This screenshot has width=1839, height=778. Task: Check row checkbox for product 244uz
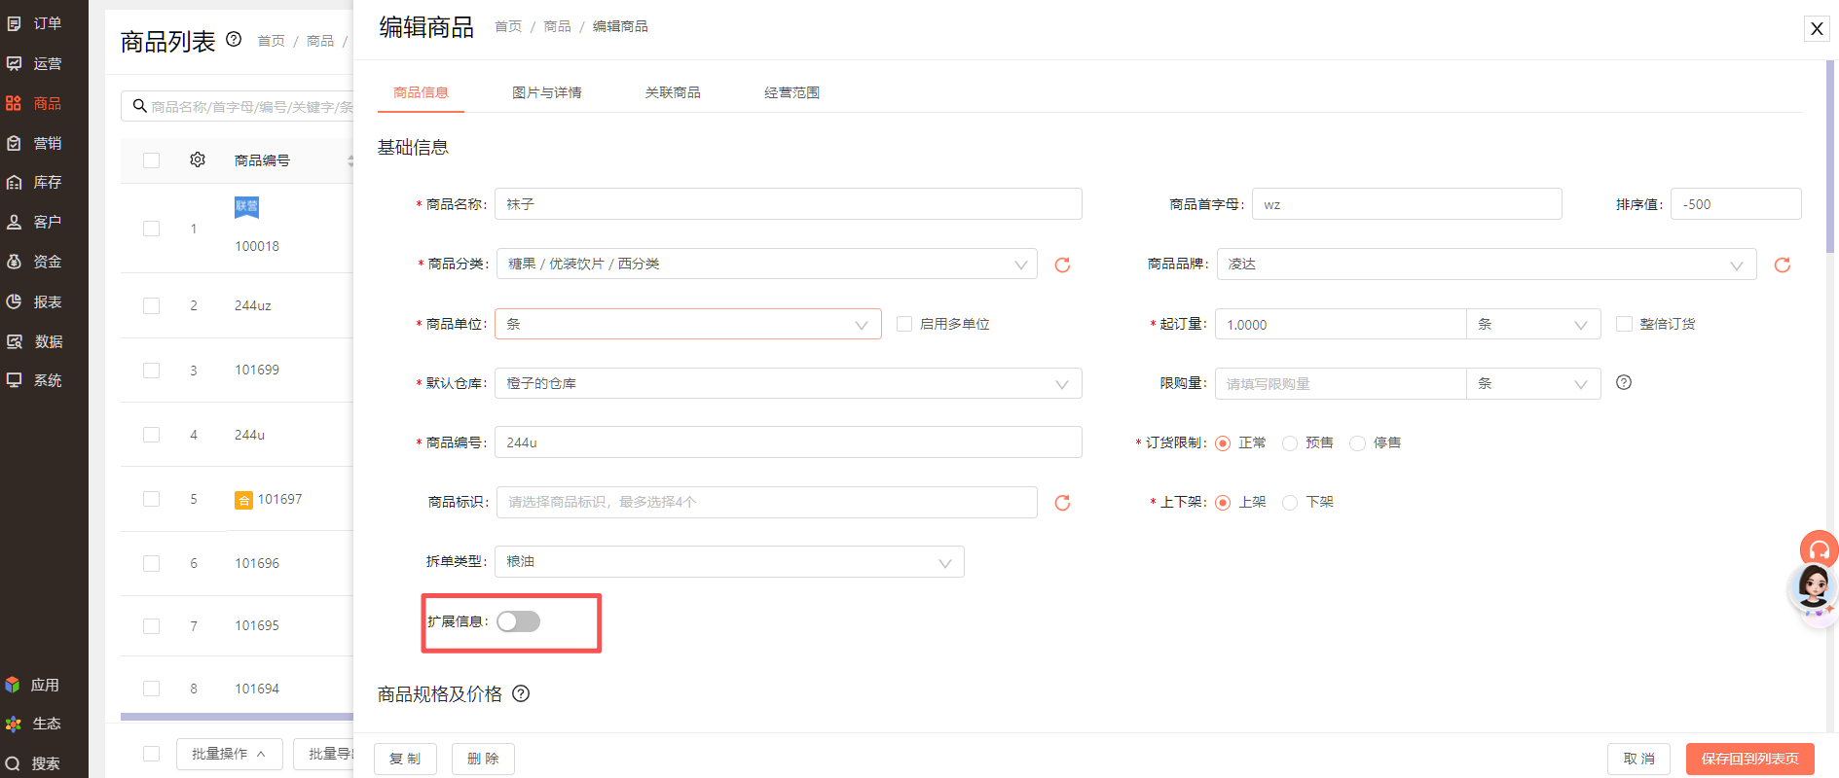pos(151,305)
